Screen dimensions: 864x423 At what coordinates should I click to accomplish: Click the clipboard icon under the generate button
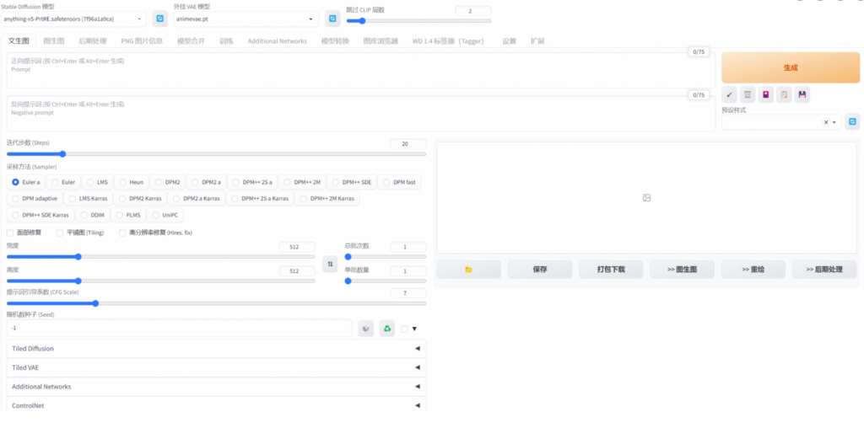(784, 95)
